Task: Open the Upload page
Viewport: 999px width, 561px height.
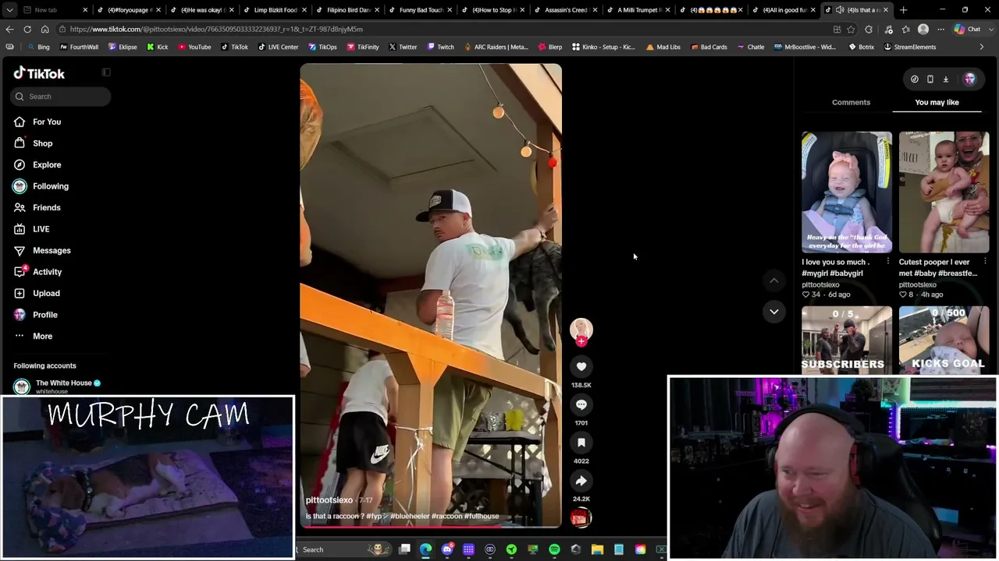Action: (x=46, y=293)
